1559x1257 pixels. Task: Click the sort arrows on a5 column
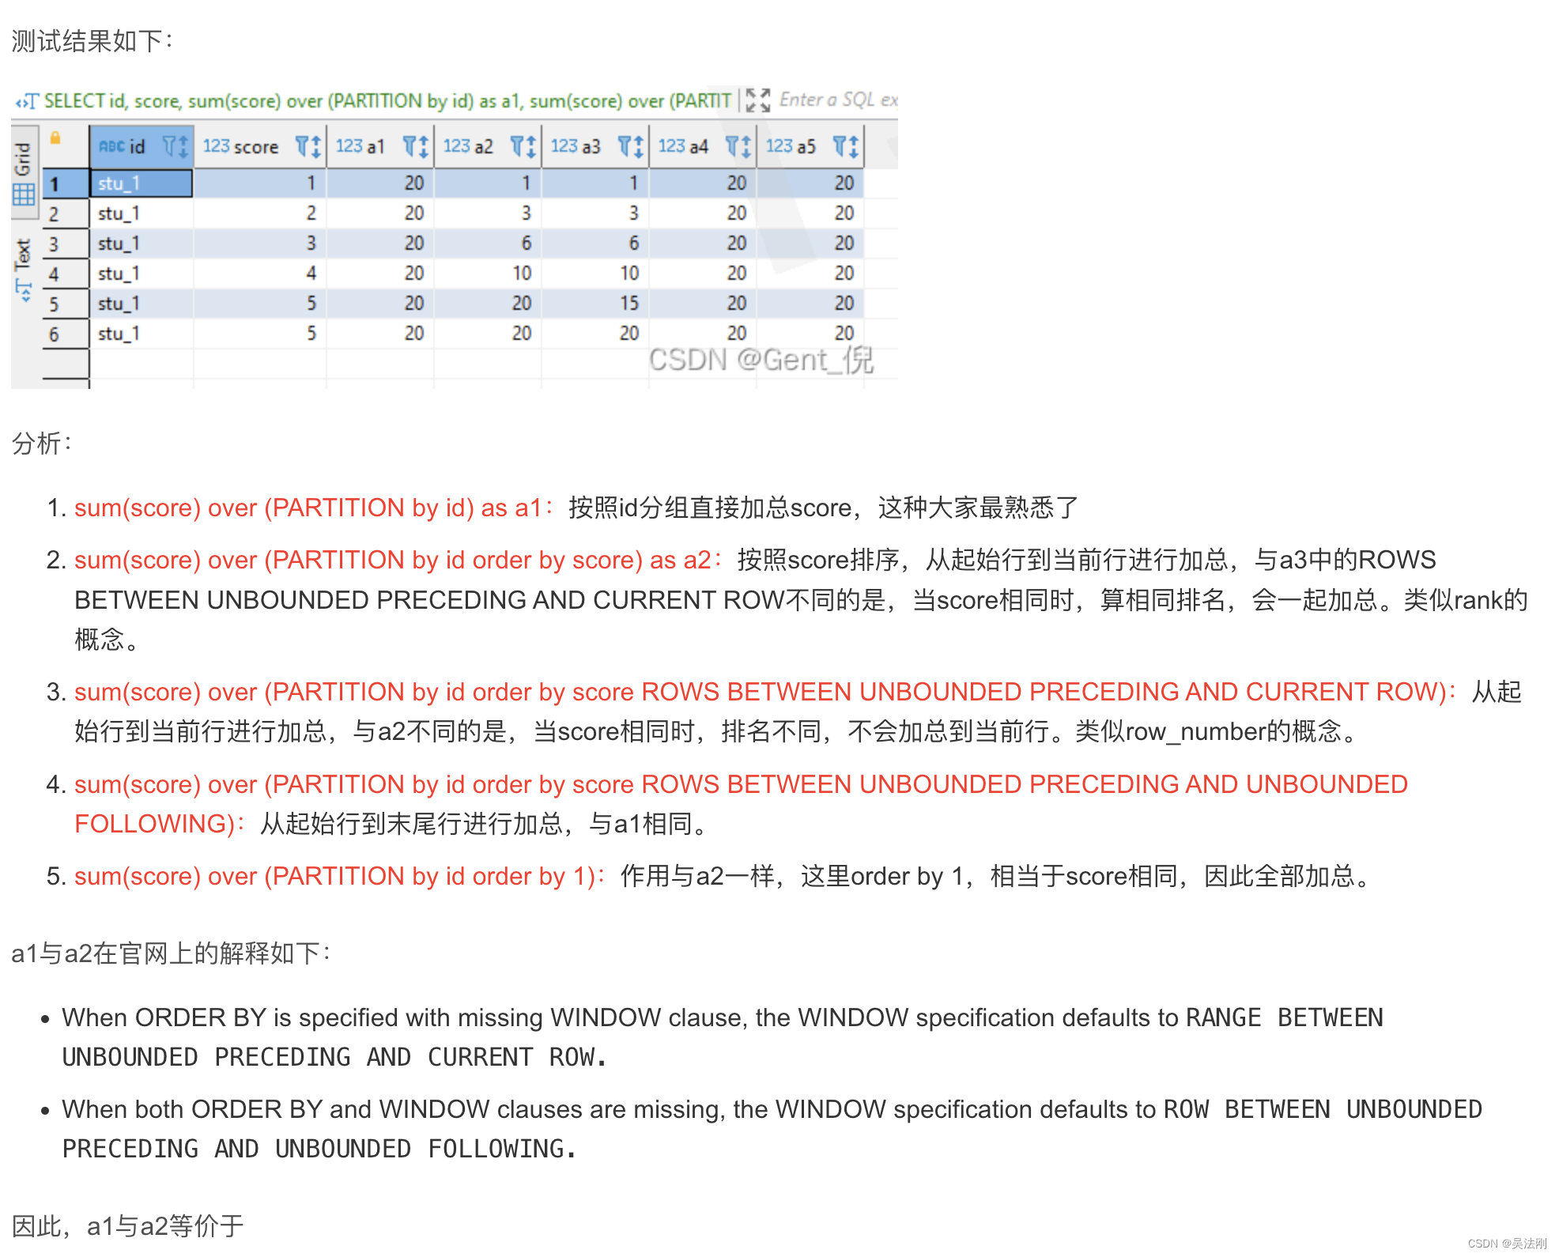(854, 146)
